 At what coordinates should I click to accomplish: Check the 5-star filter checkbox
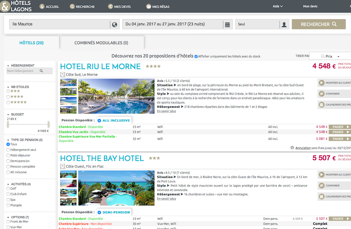tap(8, 102)
